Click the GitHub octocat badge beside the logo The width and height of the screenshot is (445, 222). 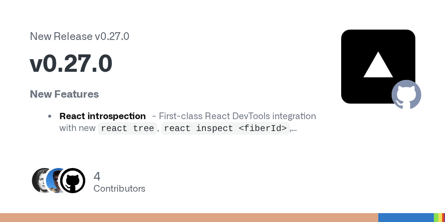tap(406, 94)
